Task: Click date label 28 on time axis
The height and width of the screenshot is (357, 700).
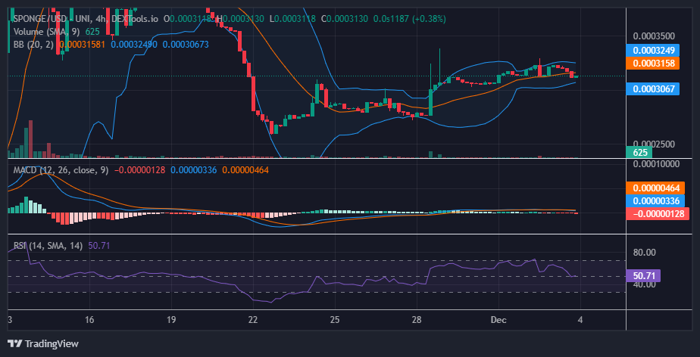Action: point(417,320)
